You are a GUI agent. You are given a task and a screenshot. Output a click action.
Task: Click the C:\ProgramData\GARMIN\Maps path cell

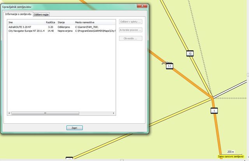[95, 31]
